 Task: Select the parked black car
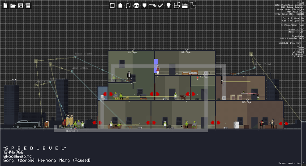[27, 124]
